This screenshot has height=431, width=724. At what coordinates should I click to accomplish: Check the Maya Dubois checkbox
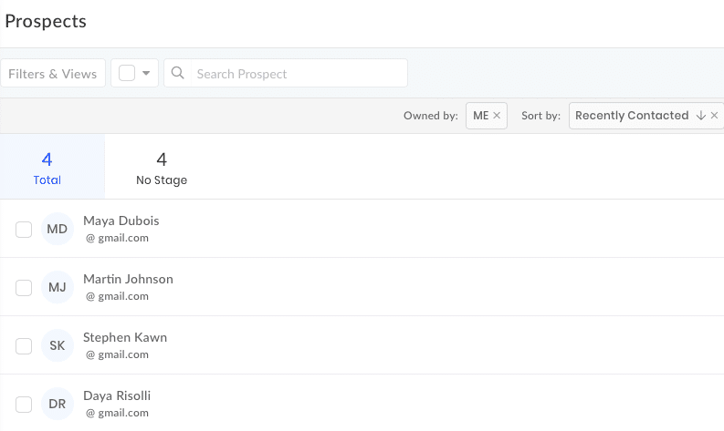pyautogui.click(x=24, y=229)
